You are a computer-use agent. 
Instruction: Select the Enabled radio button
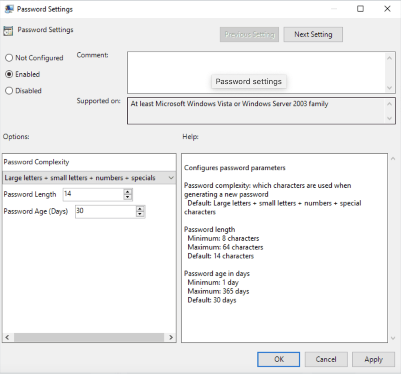(x=9, y=74)
